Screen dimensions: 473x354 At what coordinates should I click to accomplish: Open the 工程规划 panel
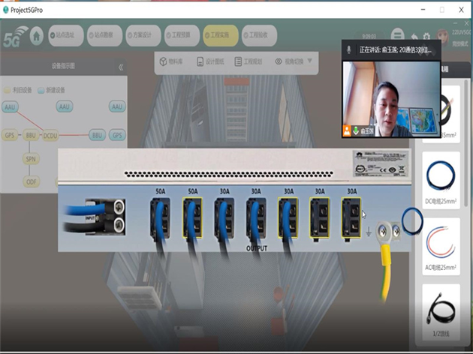[249, 61]
